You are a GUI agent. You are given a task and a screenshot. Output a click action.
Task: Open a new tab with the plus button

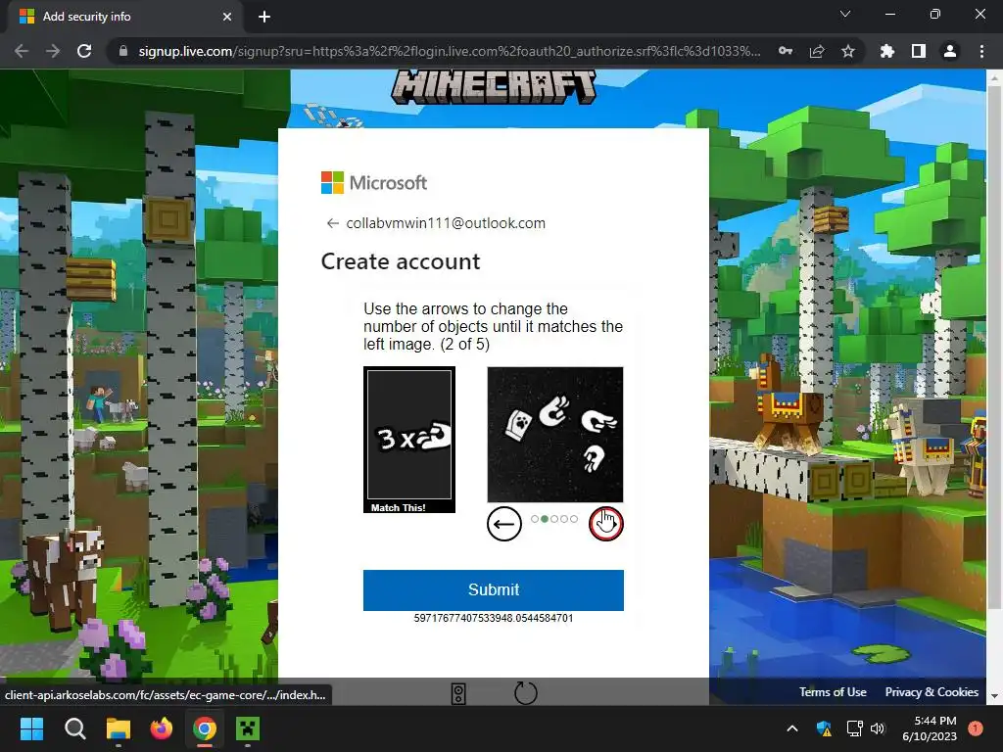264,17
